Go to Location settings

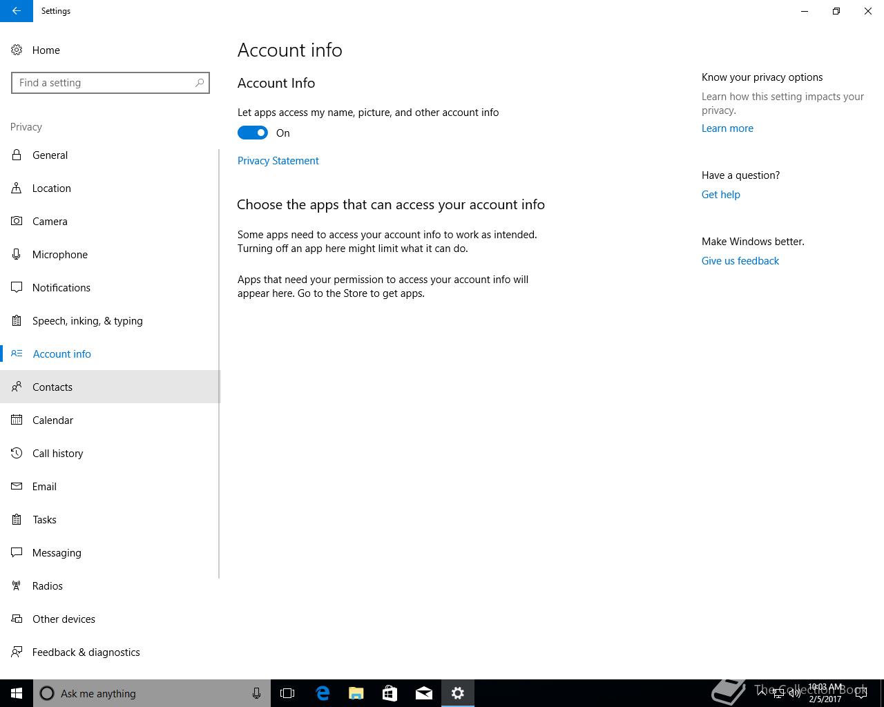[x=110, y=188]
